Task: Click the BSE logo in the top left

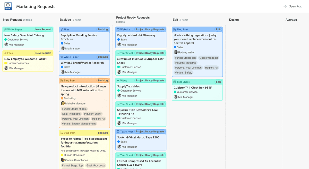Action: point(8,6)
